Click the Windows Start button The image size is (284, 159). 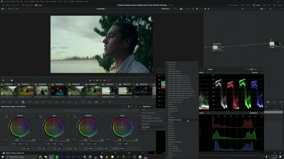[x=3, y=157]
